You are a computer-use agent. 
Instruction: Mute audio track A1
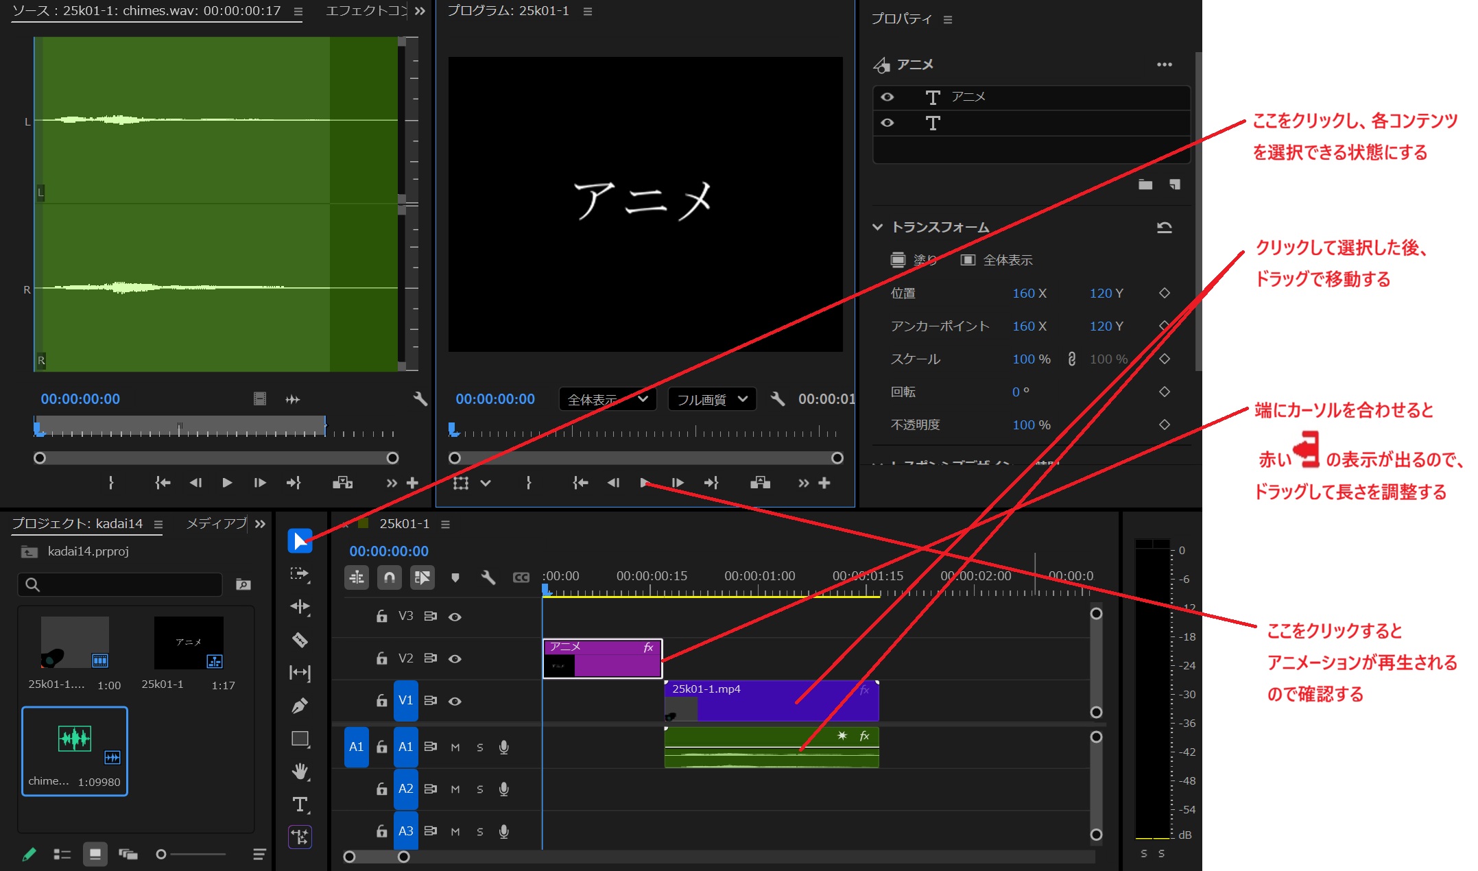tap(455, 748)
